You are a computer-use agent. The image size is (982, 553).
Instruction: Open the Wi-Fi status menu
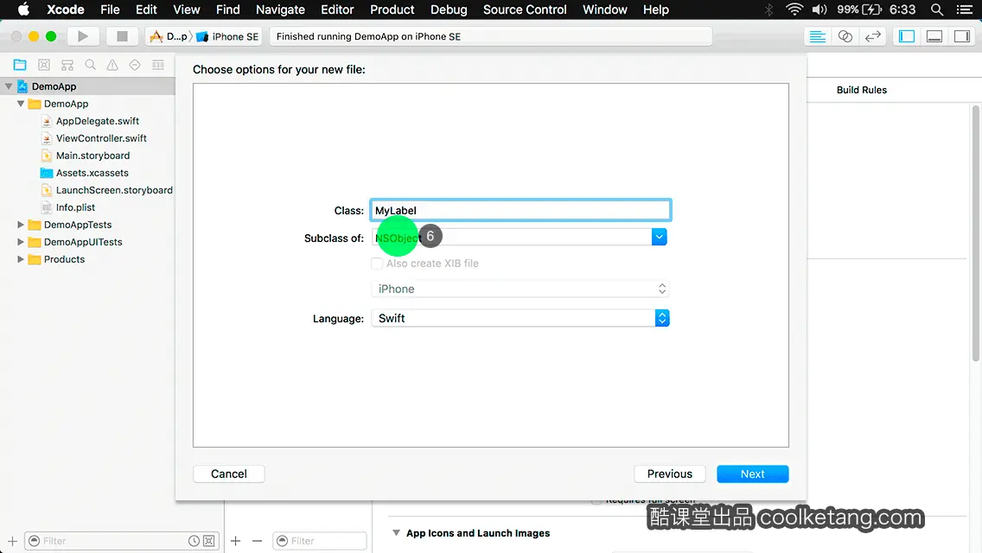(x=794, y=10)
